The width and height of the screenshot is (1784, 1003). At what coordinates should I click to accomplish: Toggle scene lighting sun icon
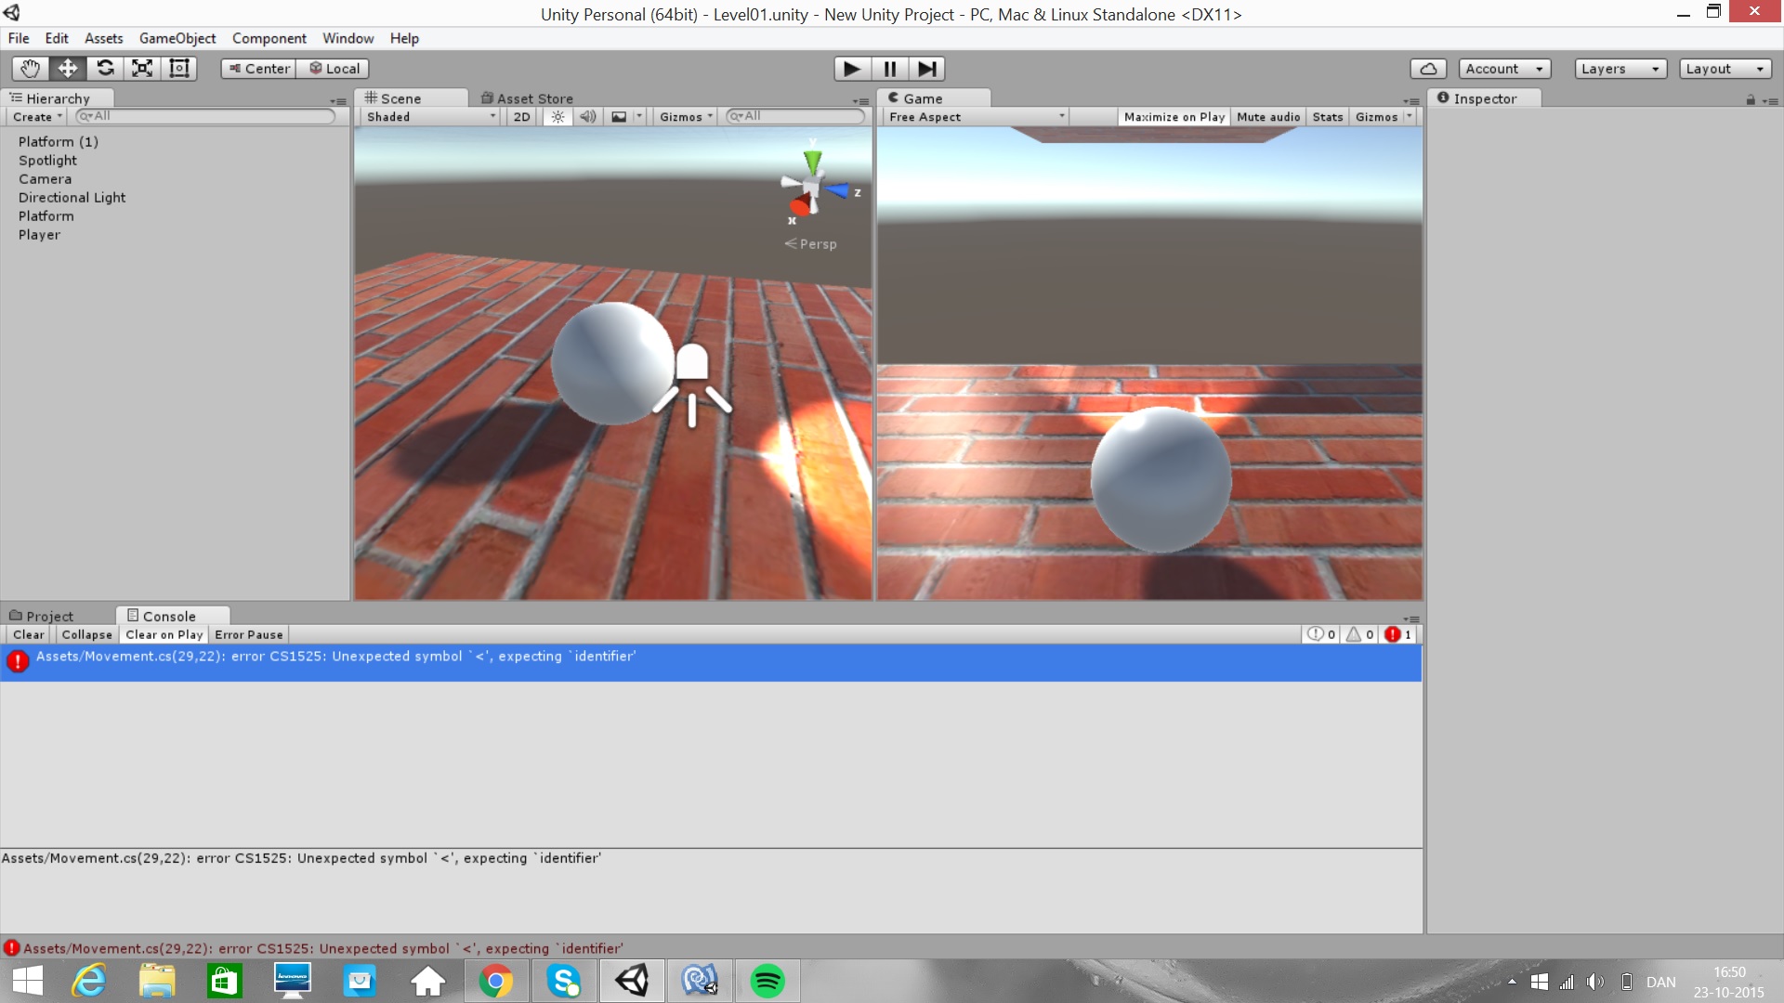(x=557, y=117)
